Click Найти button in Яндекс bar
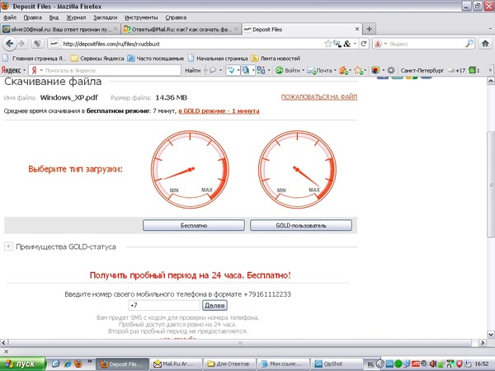 coord(192,70)
